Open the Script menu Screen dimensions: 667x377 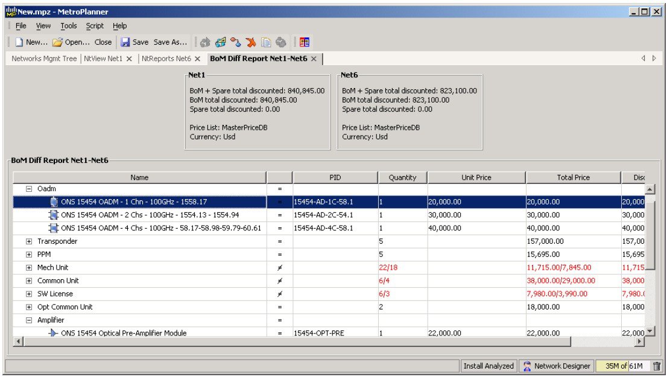tap(95, 26)
